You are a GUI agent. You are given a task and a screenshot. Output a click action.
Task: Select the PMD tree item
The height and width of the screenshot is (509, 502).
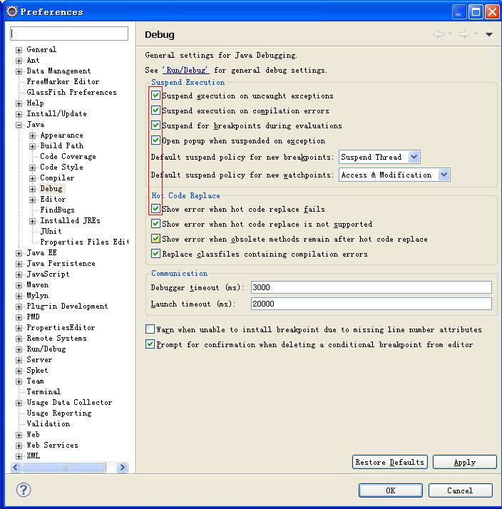pos(33,317)
